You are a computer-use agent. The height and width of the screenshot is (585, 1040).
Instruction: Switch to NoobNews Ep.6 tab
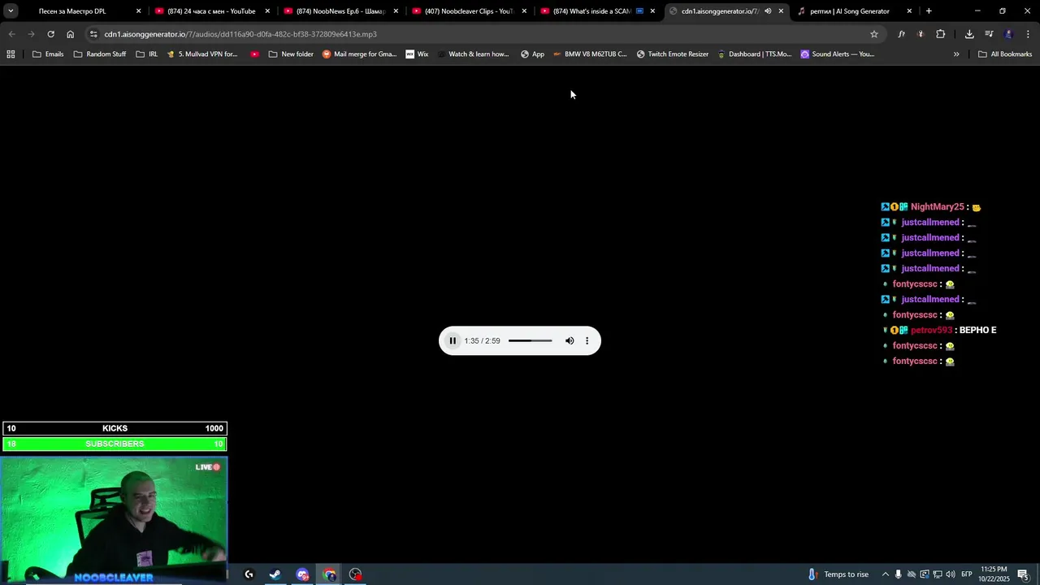click(x=340, y=11)
